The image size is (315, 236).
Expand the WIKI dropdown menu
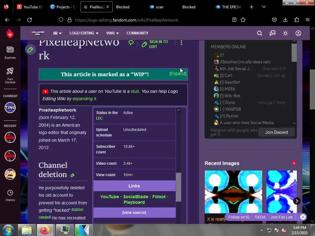pos(112,33)
